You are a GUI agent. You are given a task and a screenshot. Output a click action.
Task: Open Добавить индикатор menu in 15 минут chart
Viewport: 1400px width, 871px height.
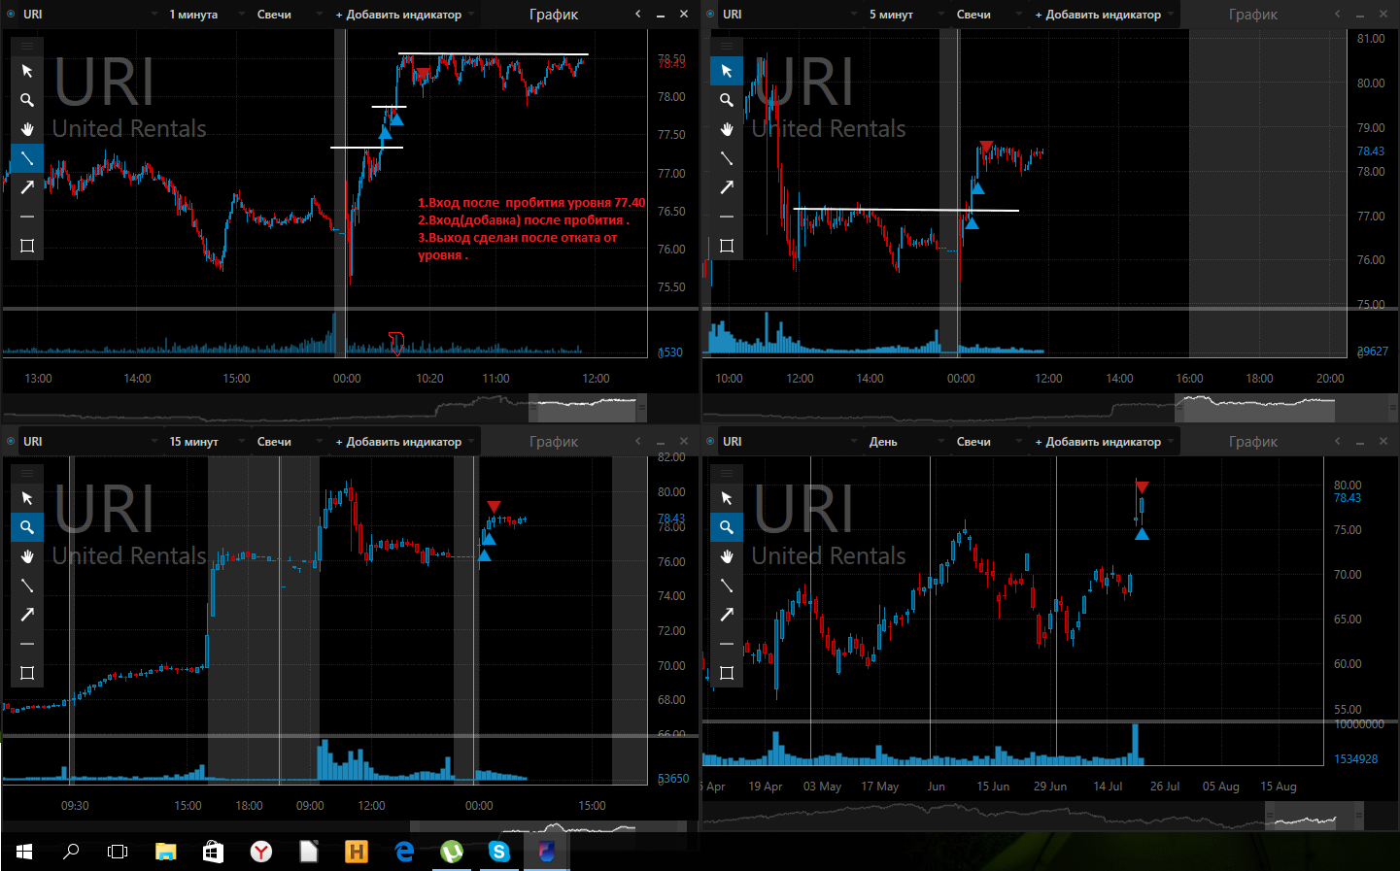click(403, 442)
